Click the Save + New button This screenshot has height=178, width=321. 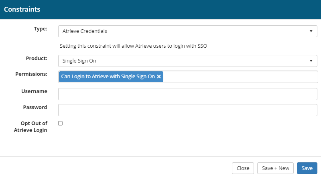tap(275, 168)
